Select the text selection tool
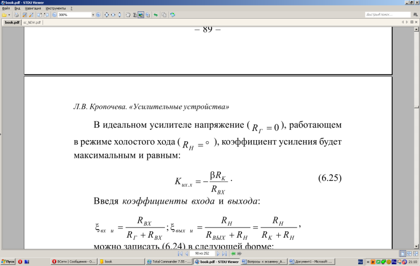 (x=135, y=15)
